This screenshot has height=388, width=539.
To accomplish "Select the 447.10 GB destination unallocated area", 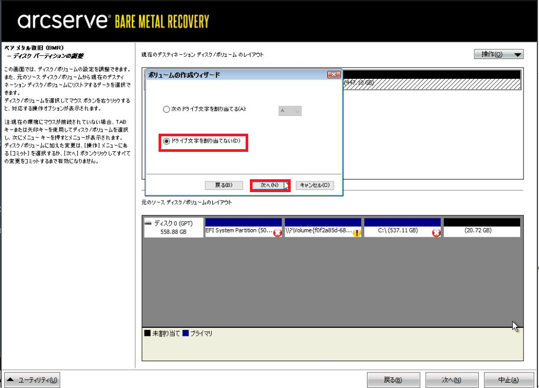I will coord(432,79).
